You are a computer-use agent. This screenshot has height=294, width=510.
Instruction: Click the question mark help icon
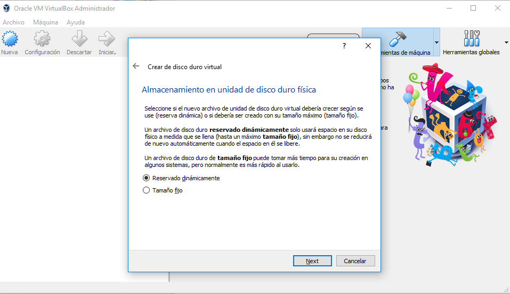[344, 46]
